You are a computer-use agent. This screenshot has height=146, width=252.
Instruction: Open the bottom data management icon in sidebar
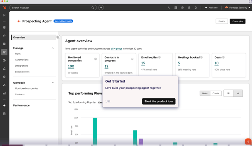pyautogui.click(x=4, y=114)
